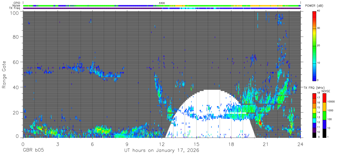338x156 pixels.
Task: Click the TX Freq row label
Action: (x=14, y=8)
